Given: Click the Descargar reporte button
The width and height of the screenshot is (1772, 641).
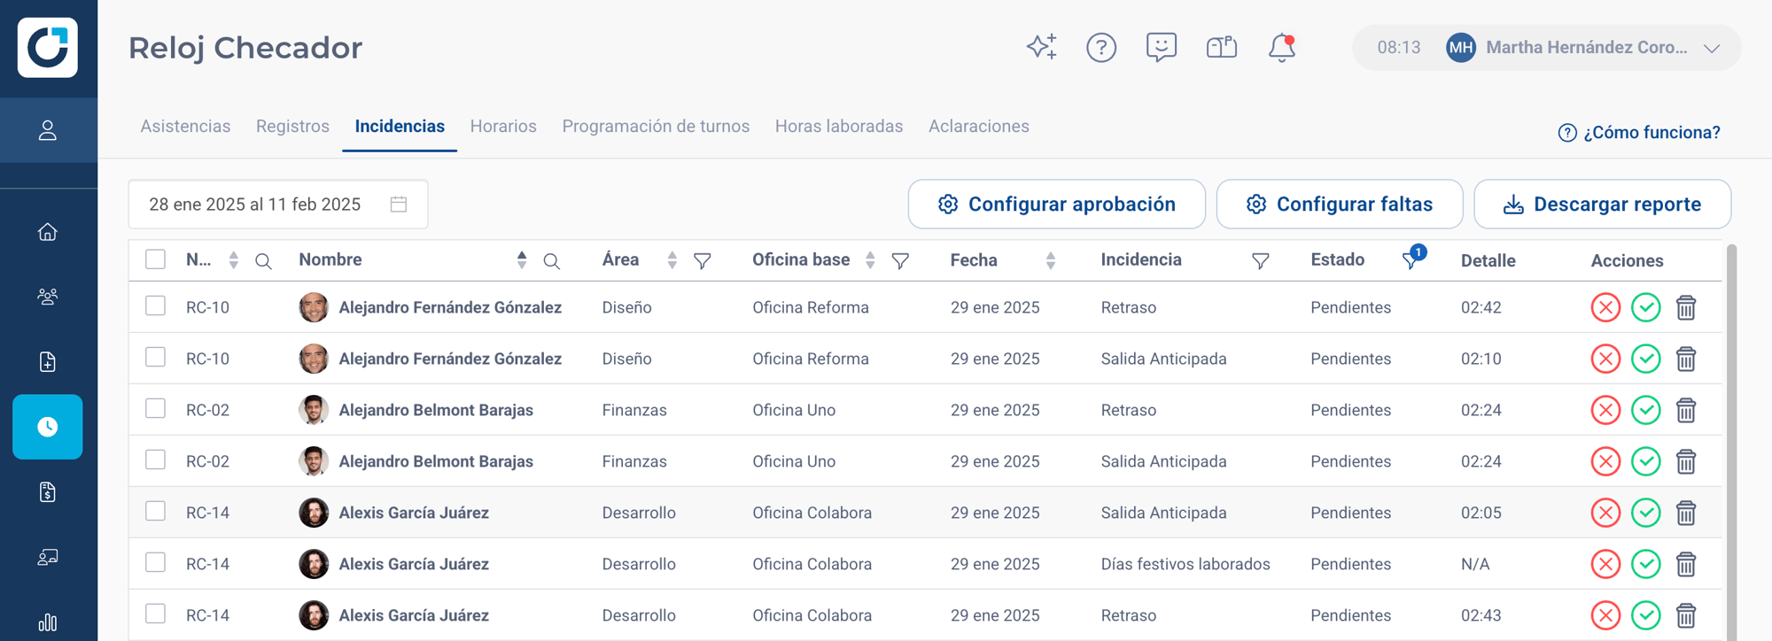Looking at the screenshot, I should click(x=1603, y=205).
